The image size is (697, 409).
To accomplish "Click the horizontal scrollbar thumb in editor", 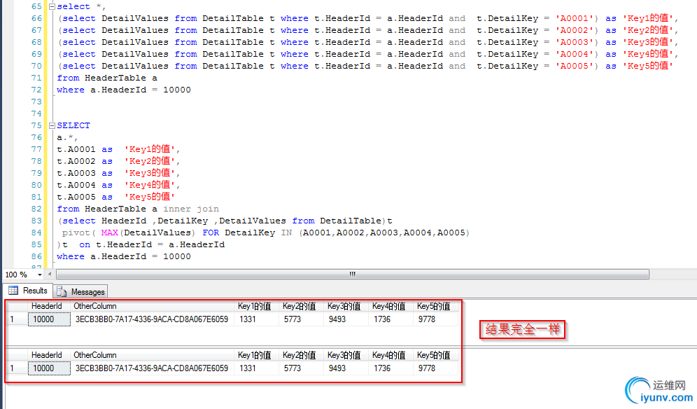I will pos(353,274).
